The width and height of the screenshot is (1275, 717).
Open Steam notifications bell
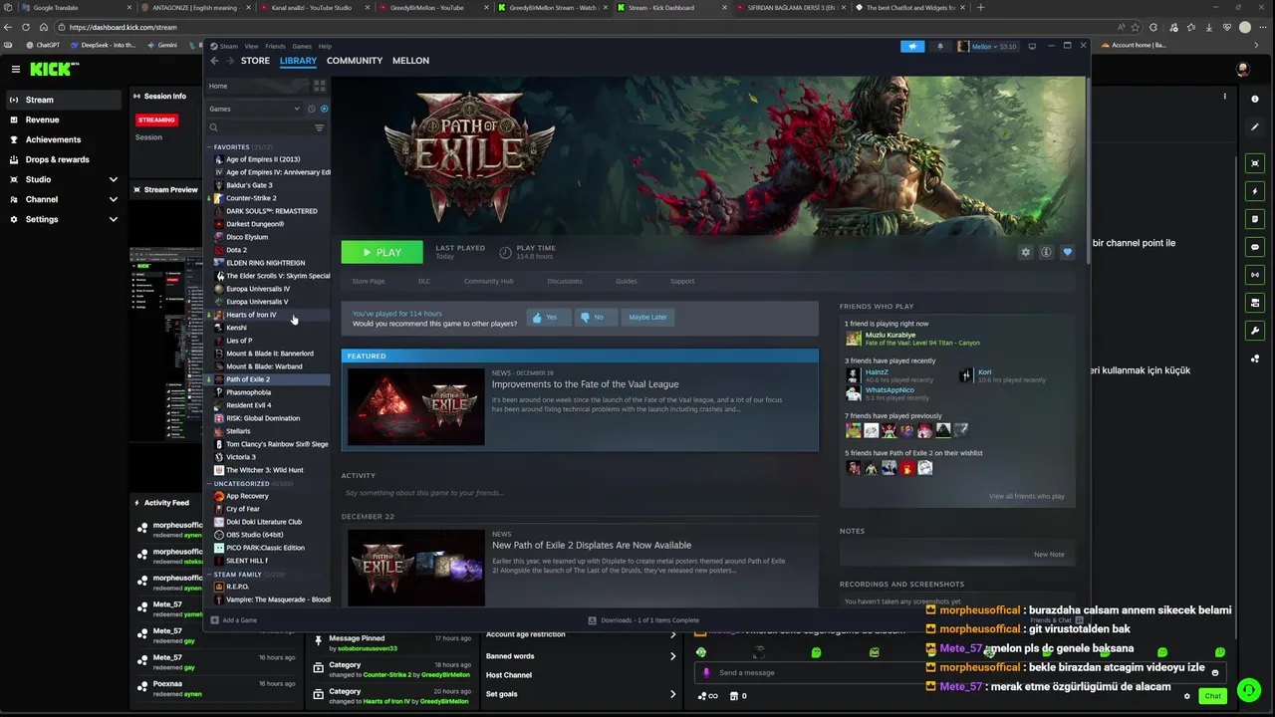(939, 46)
